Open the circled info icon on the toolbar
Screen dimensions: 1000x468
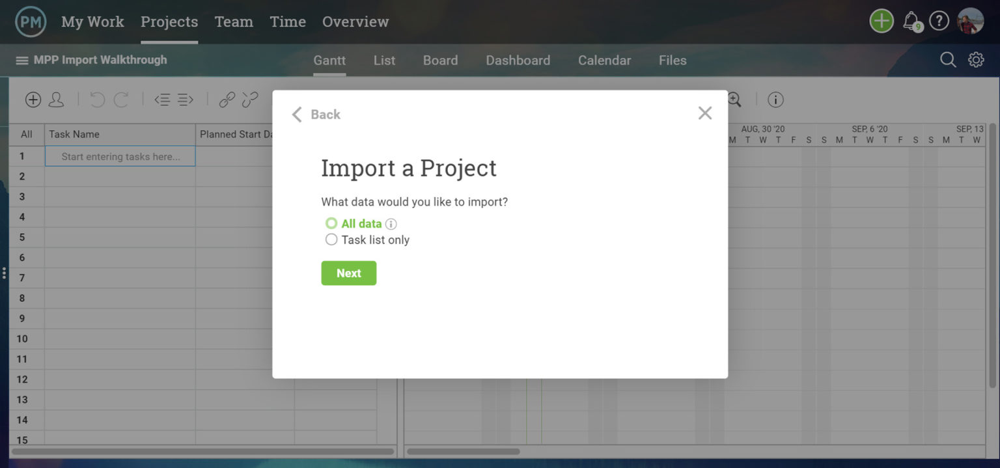coord(775,99)
